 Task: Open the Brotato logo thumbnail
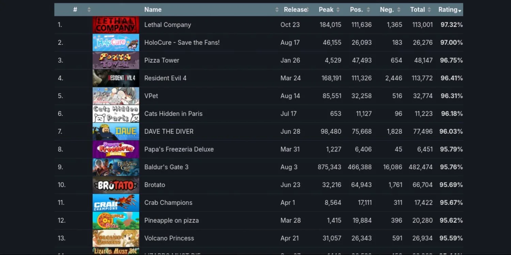116,185
